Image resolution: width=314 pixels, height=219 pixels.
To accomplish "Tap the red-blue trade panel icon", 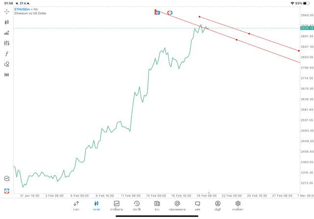I will pyautogui.click(x=7, y=191).
